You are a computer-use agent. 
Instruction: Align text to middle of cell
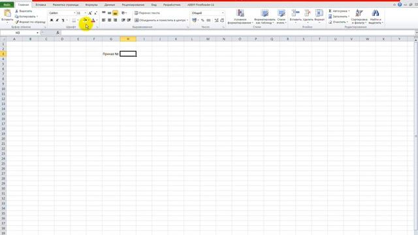(109, 13)
